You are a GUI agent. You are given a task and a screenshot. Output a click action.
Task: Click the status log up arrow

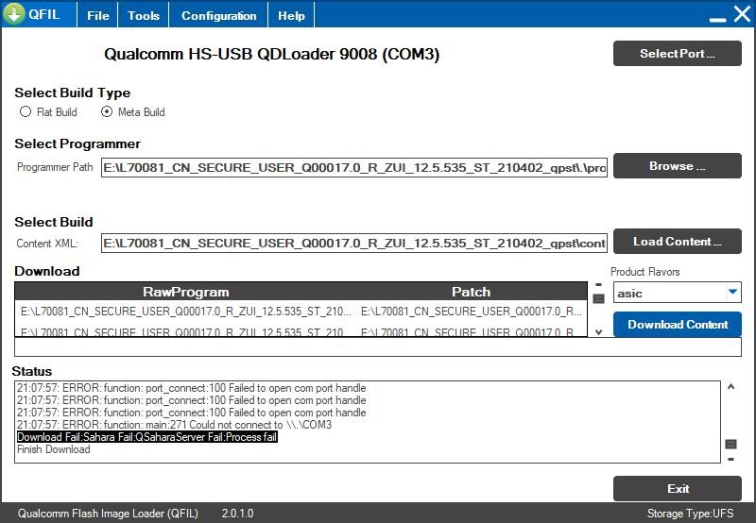click(730, 387)
